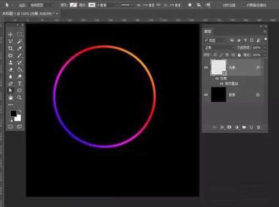Hide the background layer eye icon
The width and height of the screenshot is (279, 207).
click(206, 95)
